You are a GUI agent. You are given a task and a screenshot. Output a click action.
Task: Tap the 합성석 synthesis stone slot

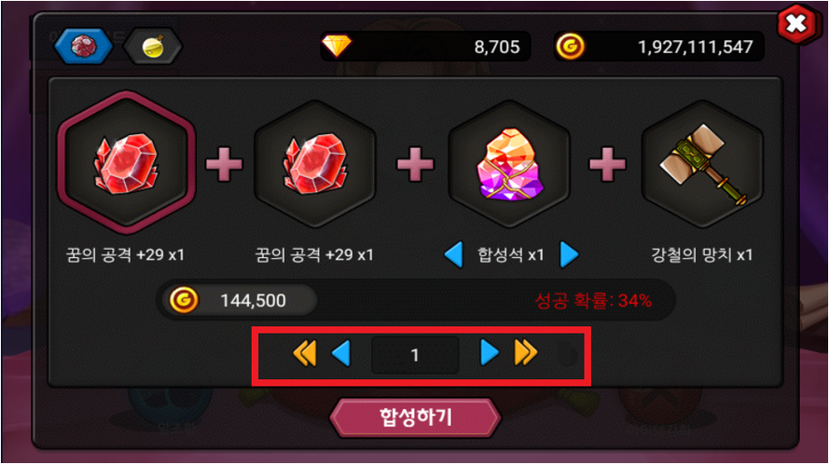509,164
